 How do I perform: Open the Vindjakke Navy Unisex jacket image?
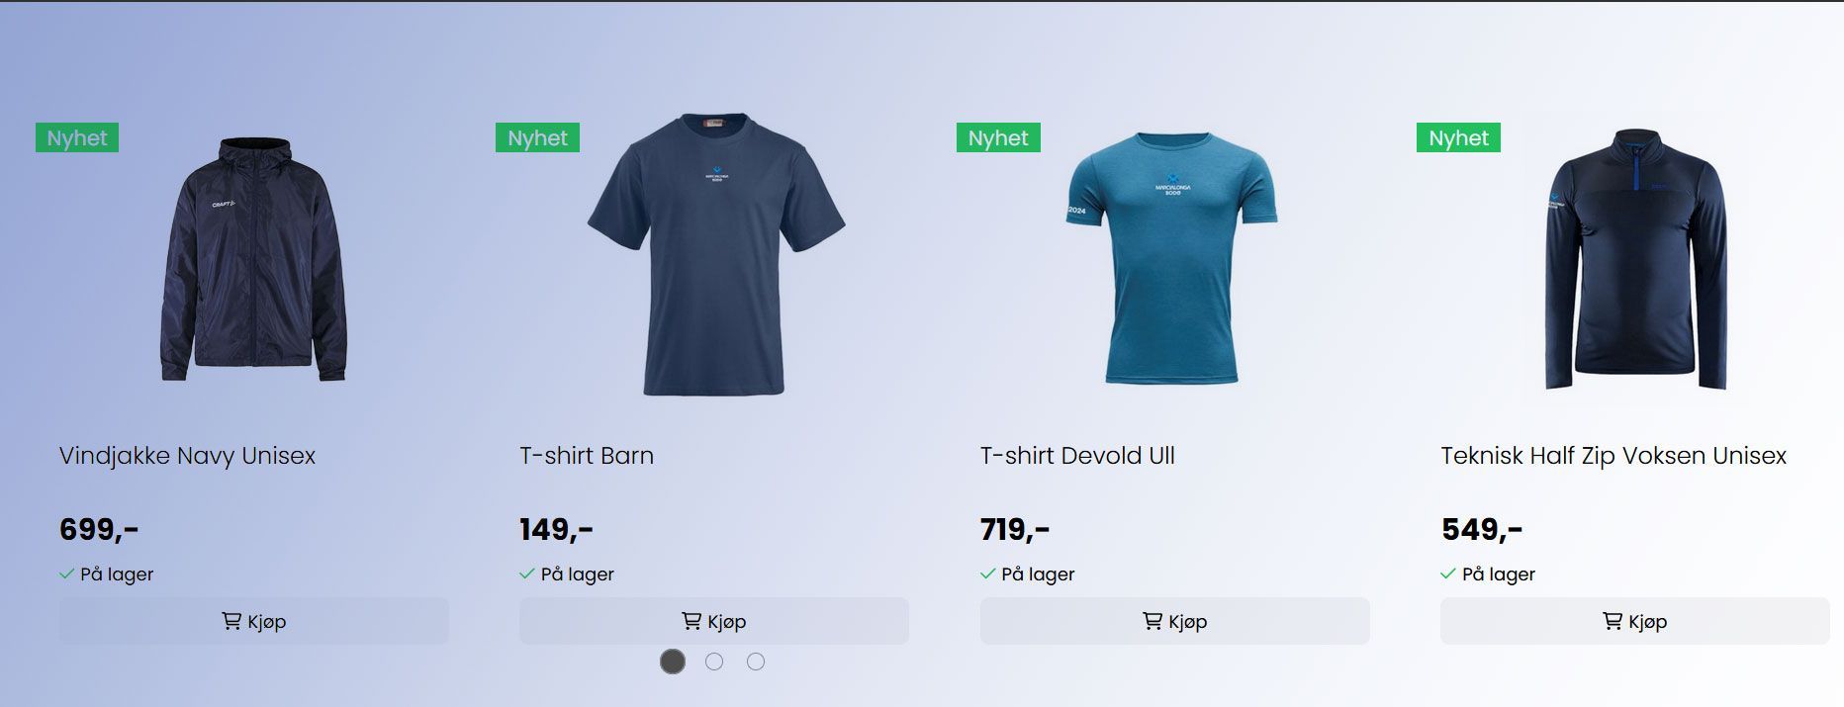(253, 259)
